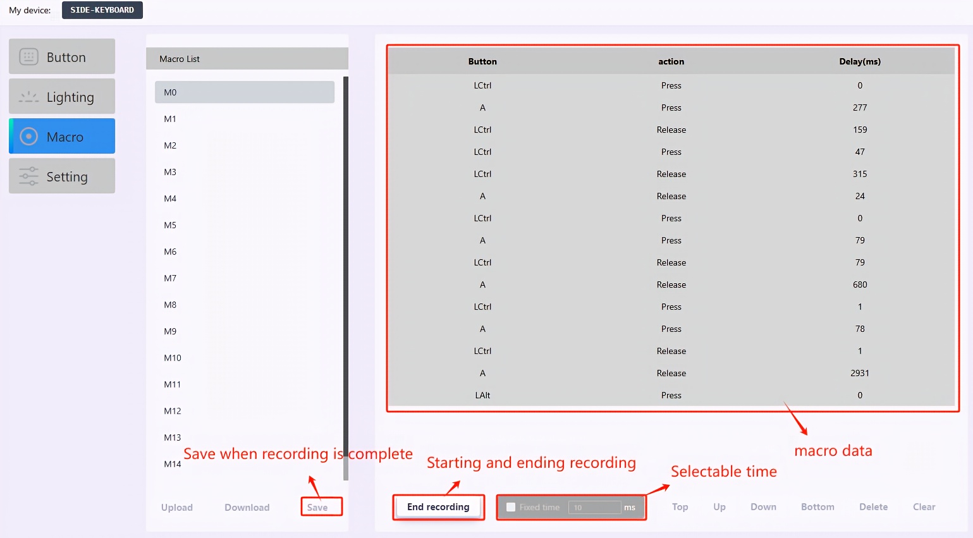Image resolution: width=973 pixels, height=538 pixels.
Task: Select macro M14 entry
Action: point(173,464)
